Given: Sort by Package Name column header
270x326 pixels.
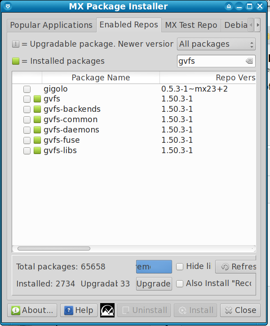Looking at the screenshot, I should (x=101, y=78).
